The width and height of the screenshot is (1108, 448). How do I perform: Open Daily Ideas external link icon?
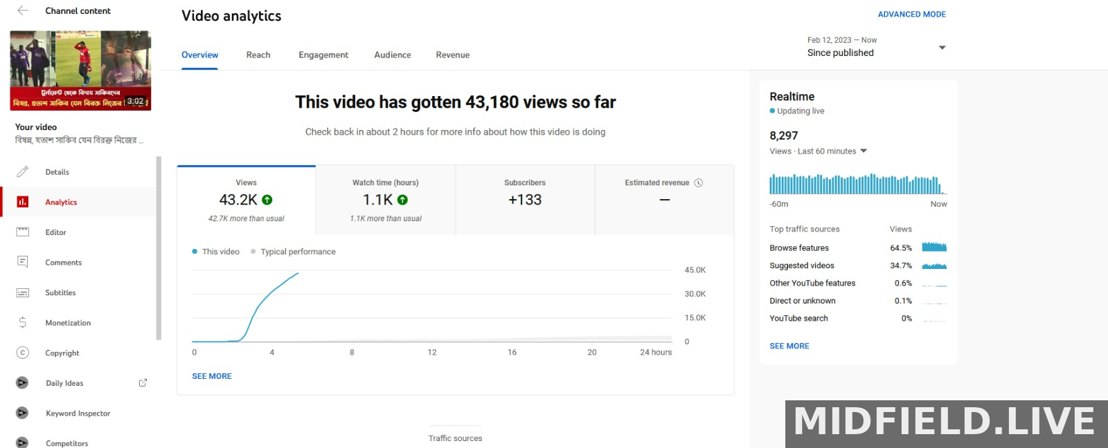tap(143, 382)
